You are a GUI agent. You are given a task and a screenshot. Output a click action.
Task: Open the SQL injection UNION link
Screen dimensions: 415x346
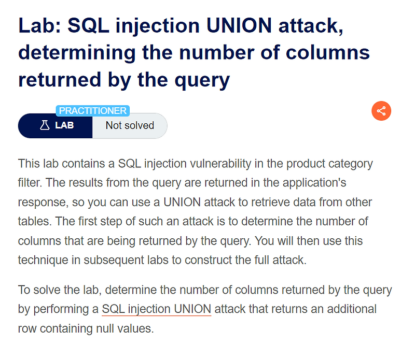pos(157,309)
